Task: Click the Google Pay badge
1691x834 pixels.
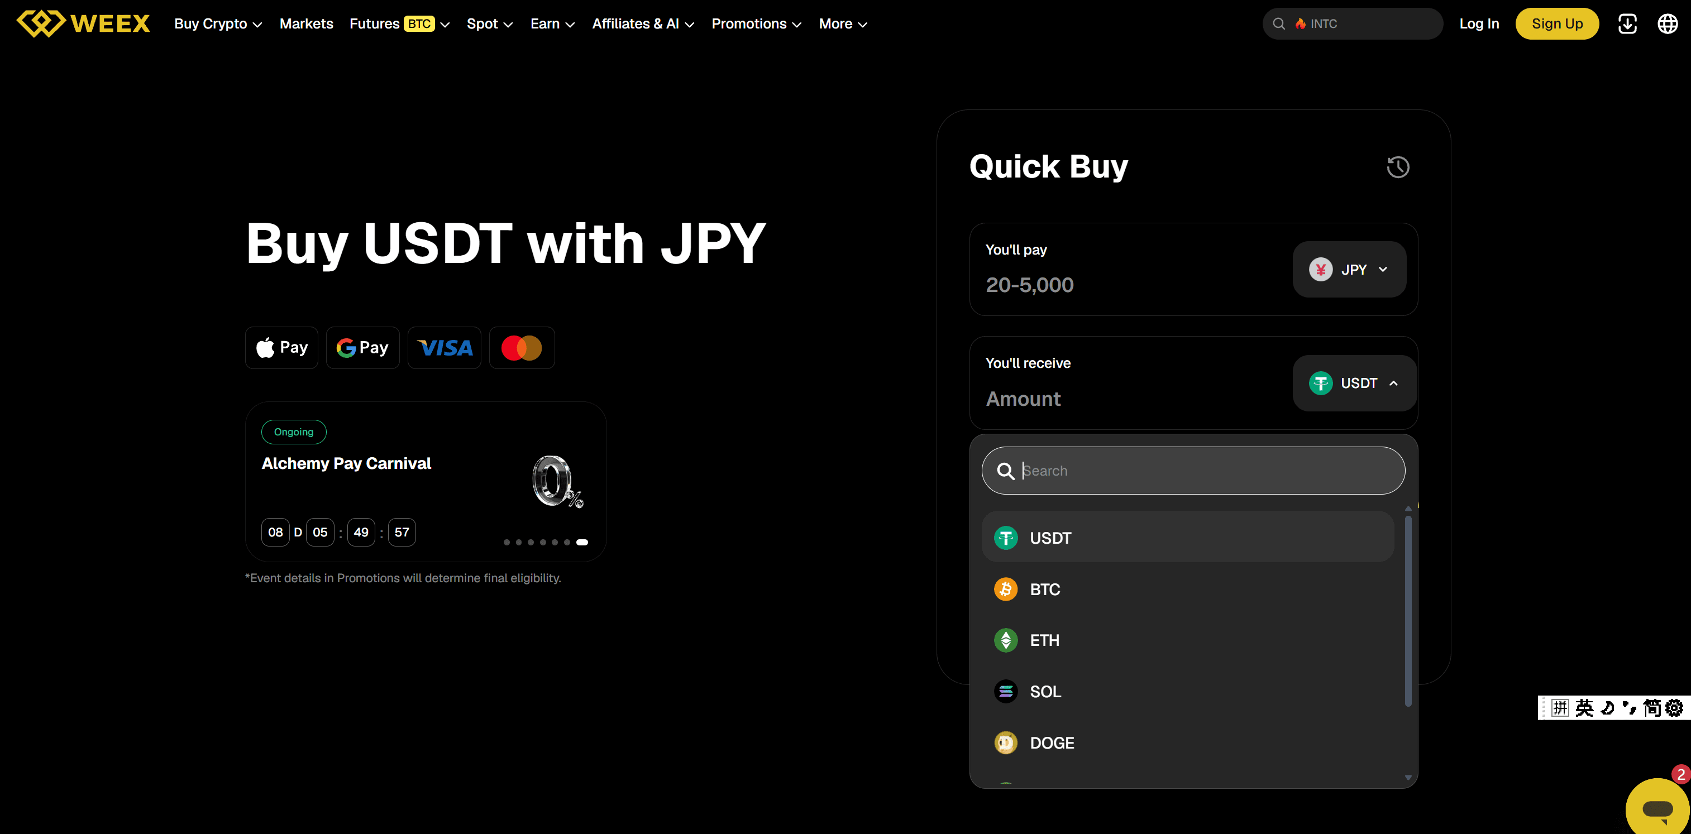Action: point(362,348)
